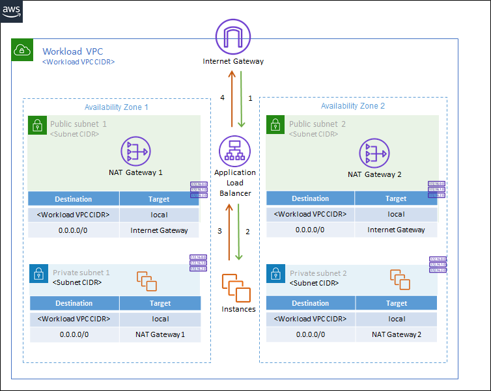The image size is (491, 391).
Task: Select the NAT Gateway 1 icon
Action: pyautogui.click(x=135, y=152)
